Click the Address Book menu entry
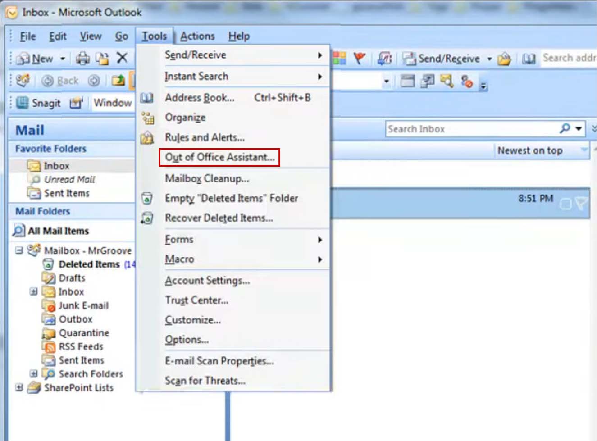Screen dimensions: 597x441 click(233, 97)
